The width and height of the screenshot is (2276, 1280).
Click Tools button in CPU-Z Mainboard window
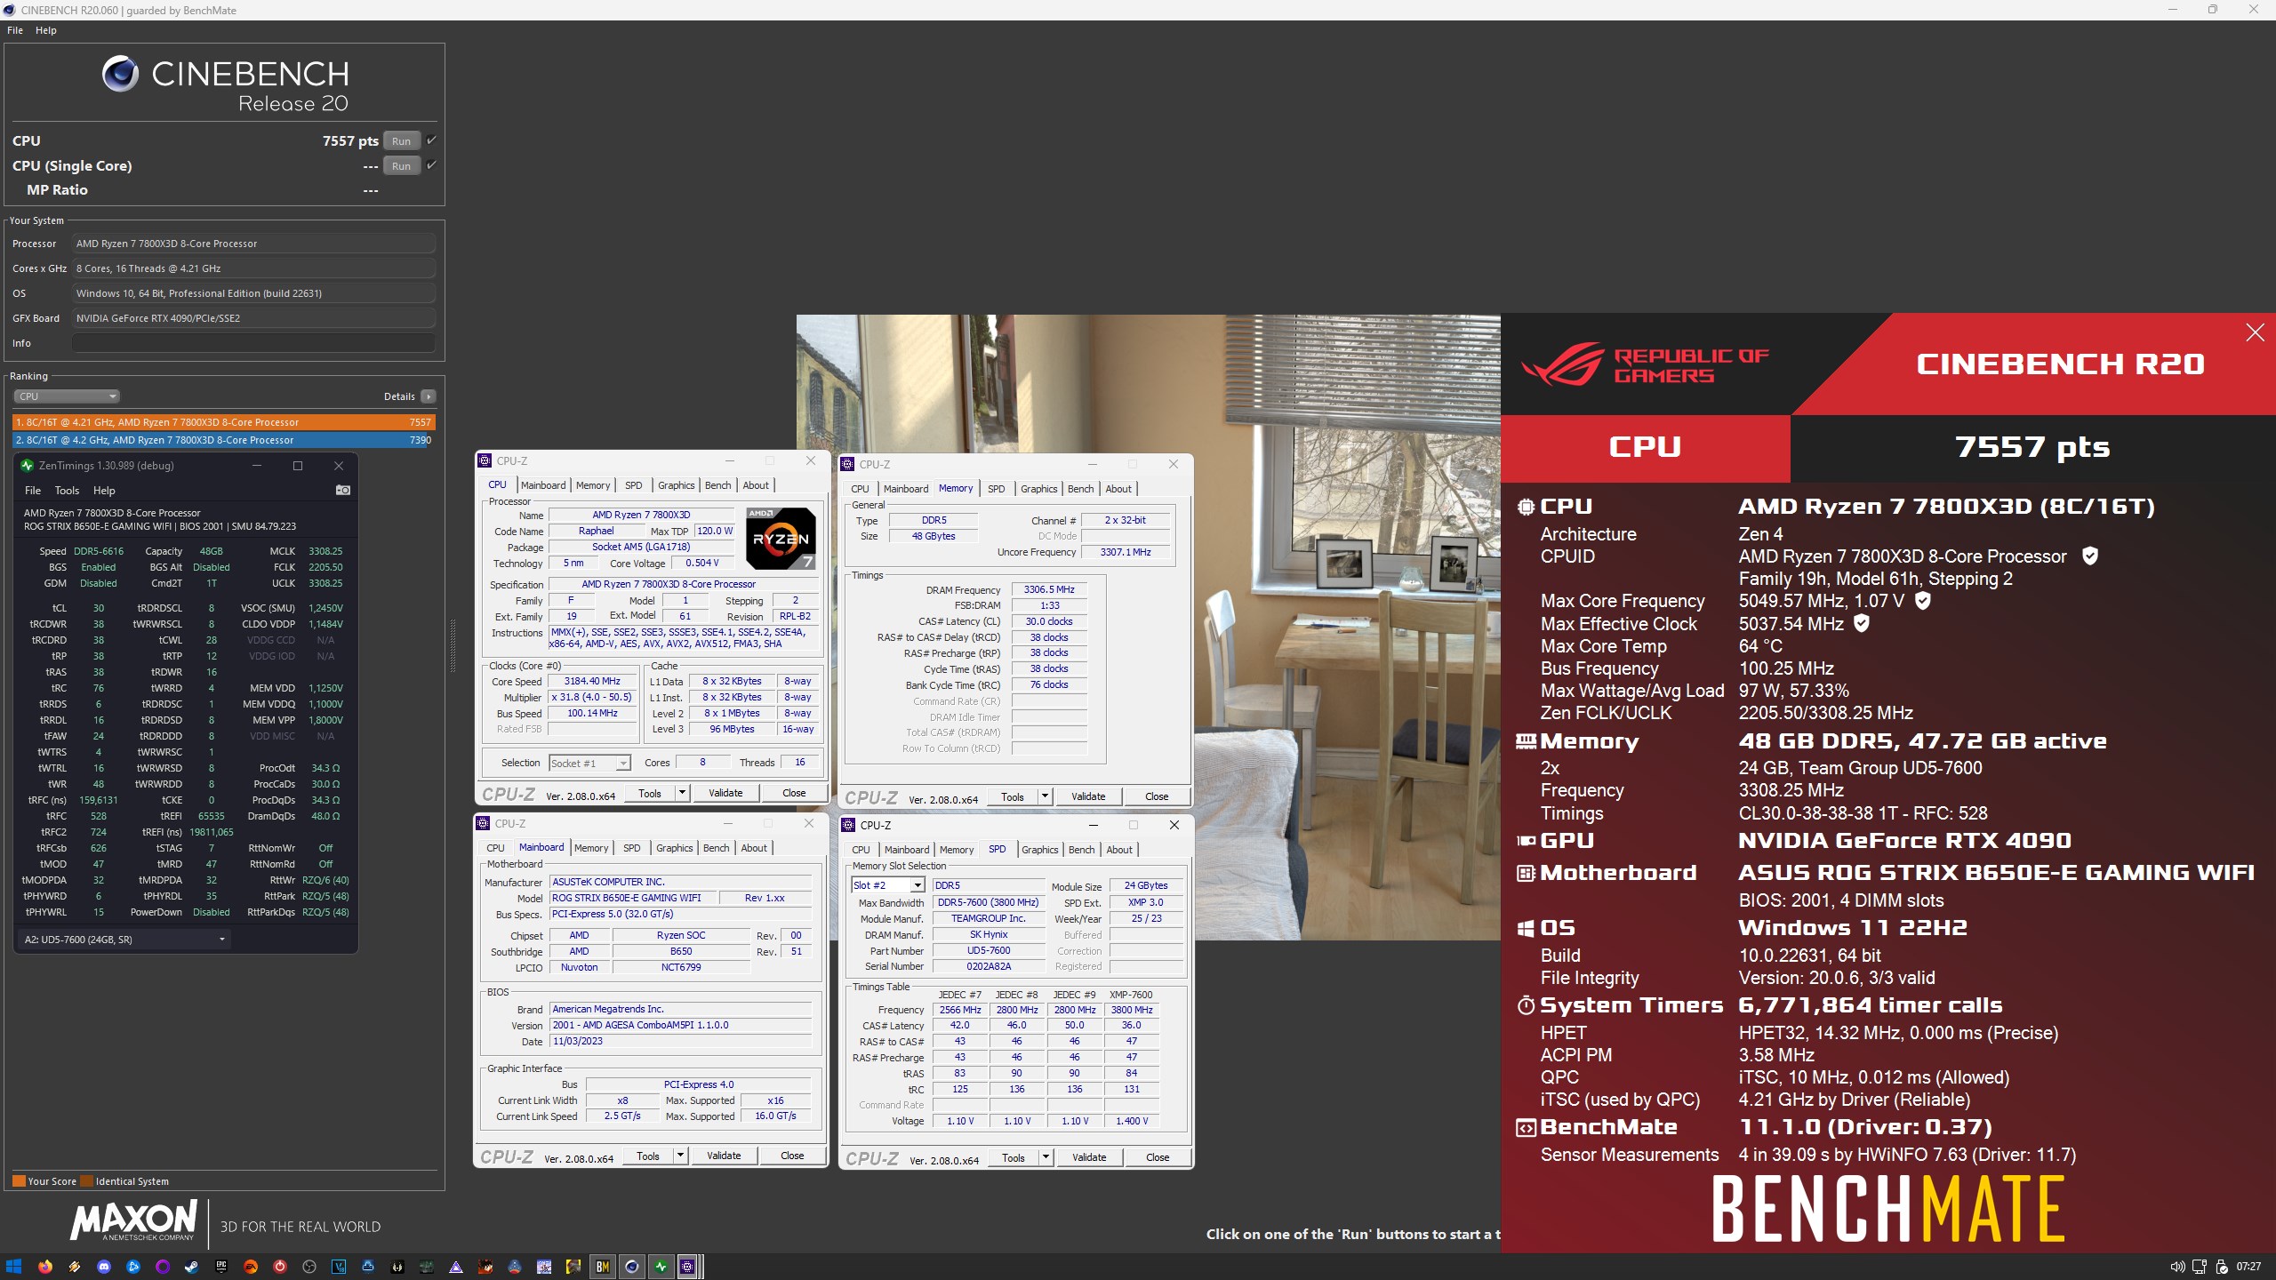click(x=648, y=1156)
